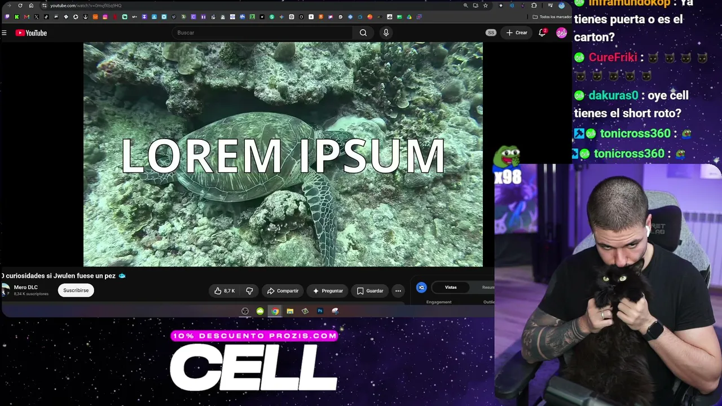Open the browser zoom magnifier icon
Viewport: 722px width, 406px height.
(465, 6)
